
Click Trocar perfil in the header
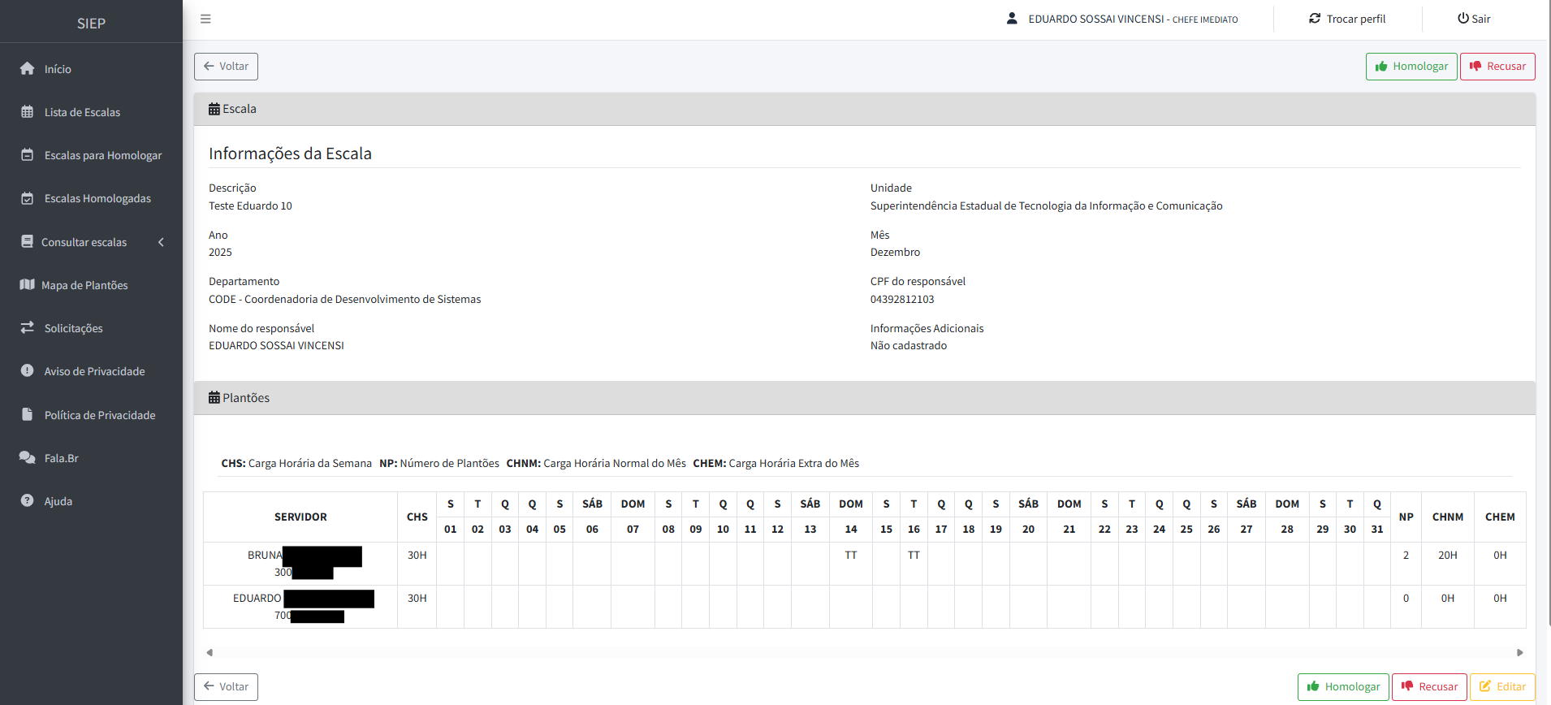pos(1347,19)
